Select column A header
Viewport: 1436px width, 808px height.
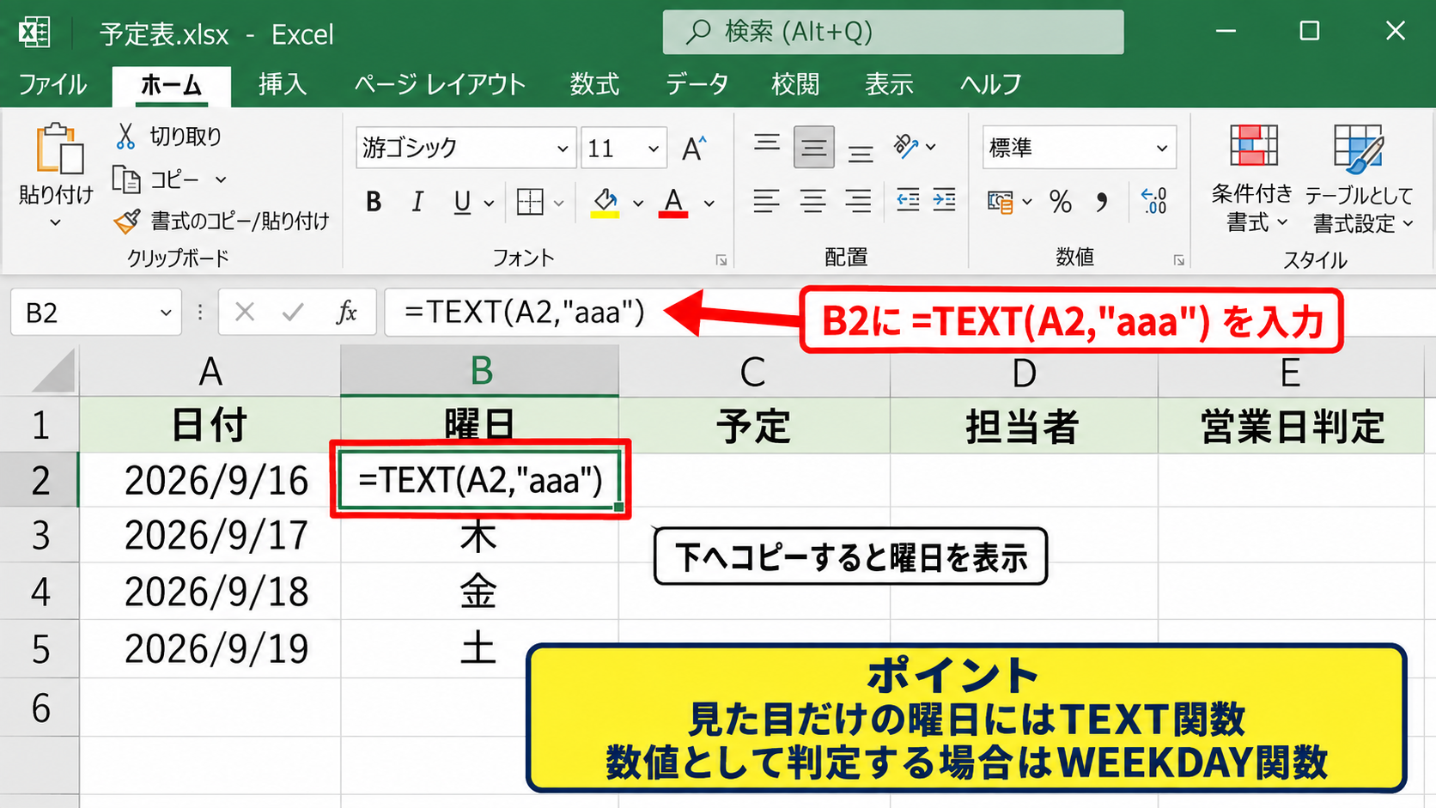point(210,372)
